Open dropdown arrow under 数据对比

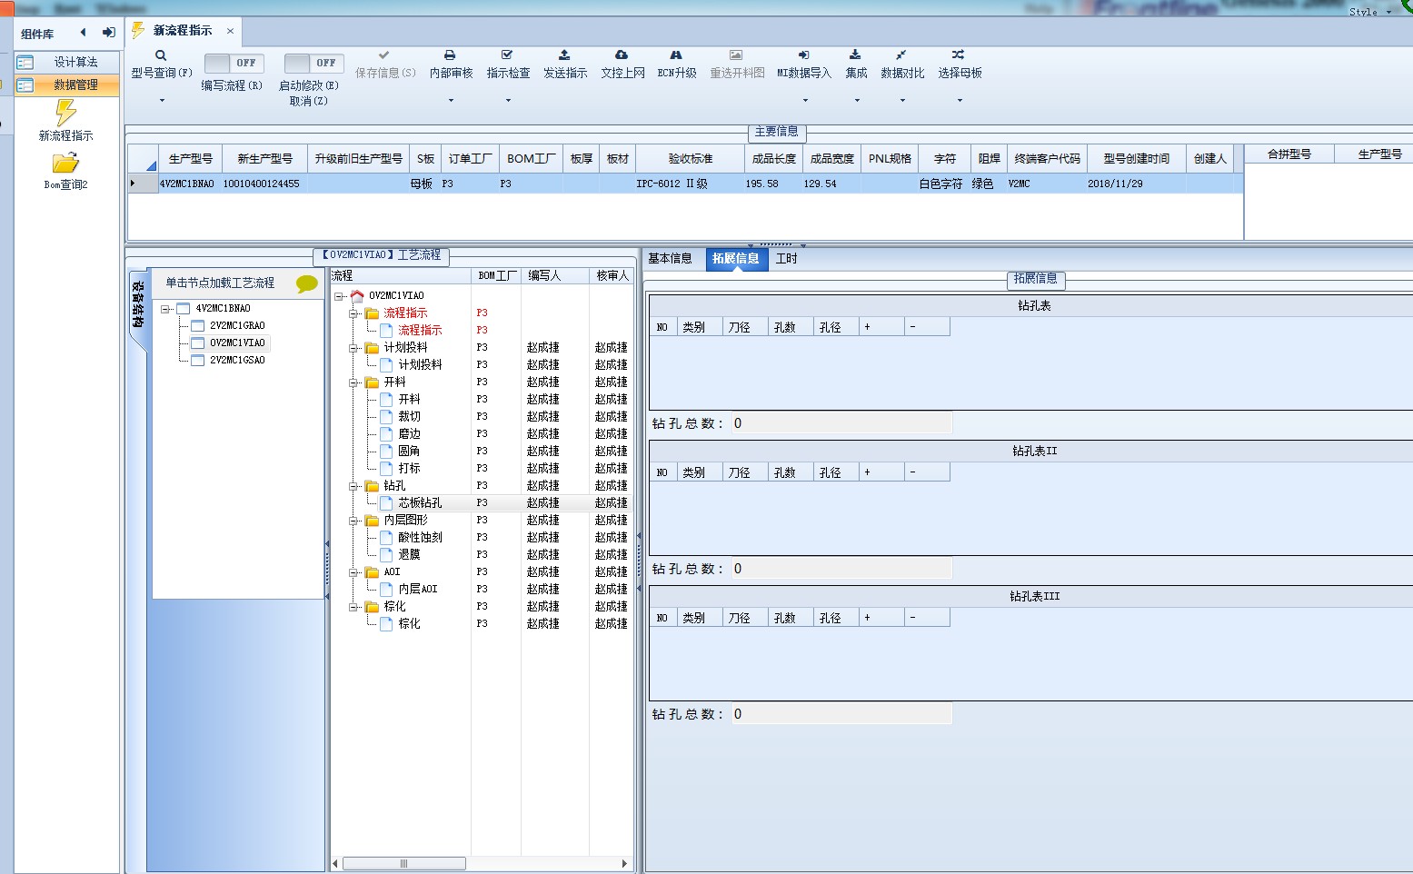(902, 100)
